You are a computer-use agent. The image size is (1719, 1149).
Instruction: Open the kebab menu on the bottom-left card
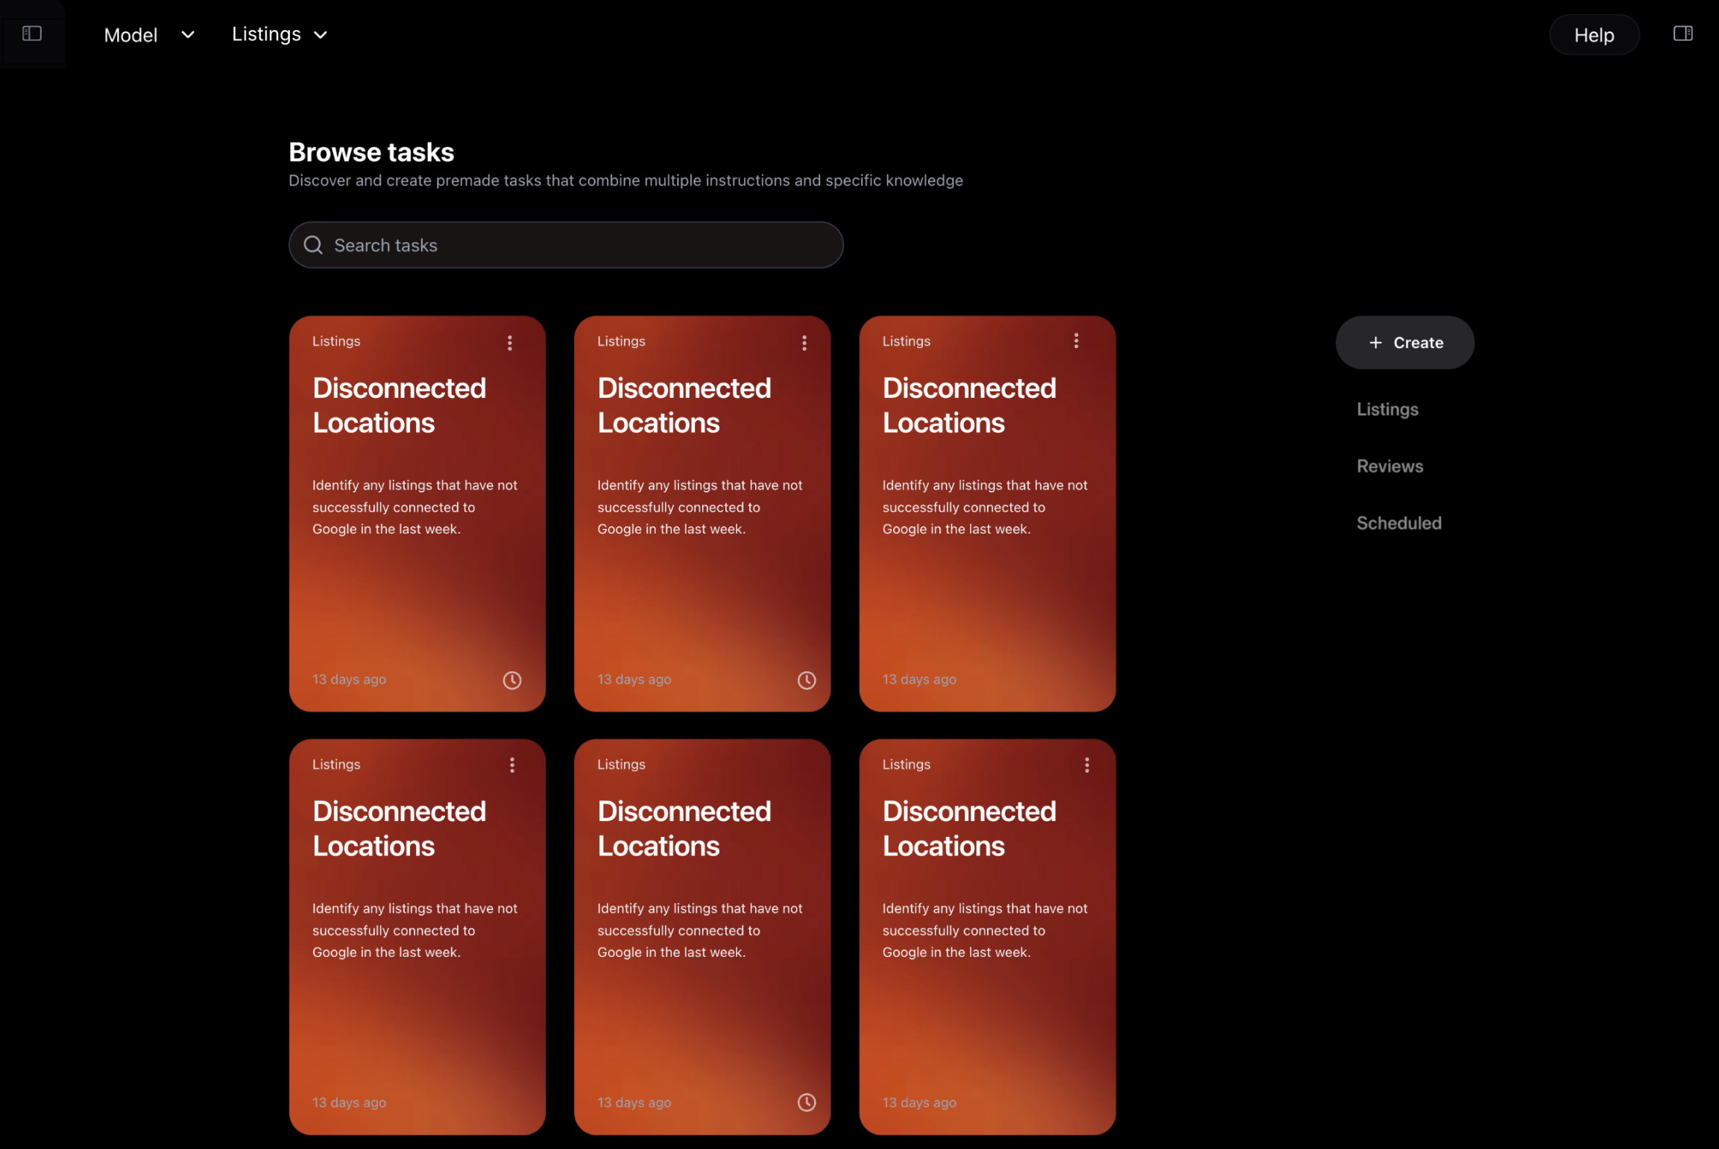click(x=511, y=765)
